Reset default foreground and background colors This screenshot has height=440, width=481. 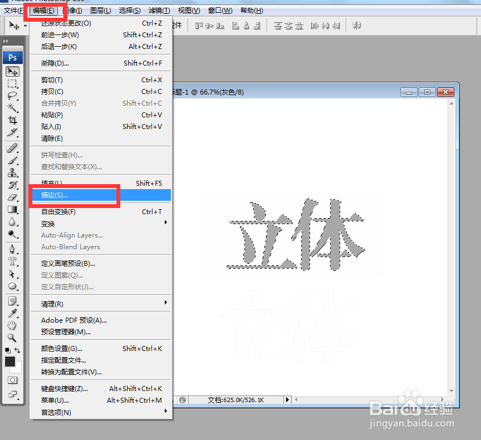(x=8, y=350)
